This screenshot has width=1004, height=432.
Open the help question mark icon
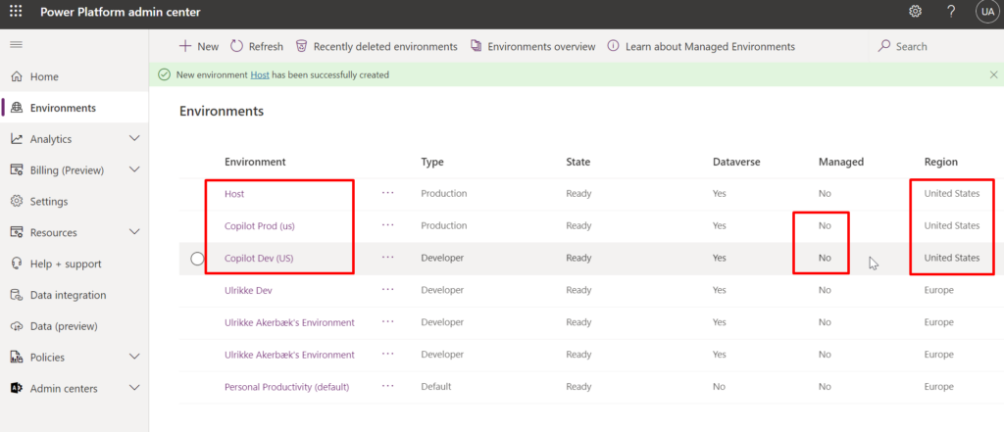click(x=951, y=12)
